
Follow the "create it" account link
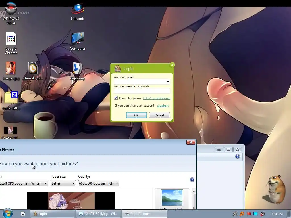tap(163, 106)
